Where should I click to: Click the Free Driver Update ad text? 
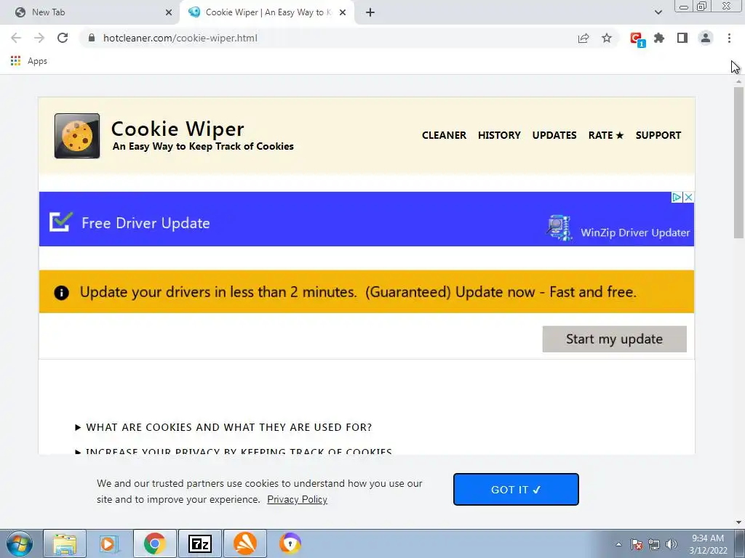tap(146, 223)
